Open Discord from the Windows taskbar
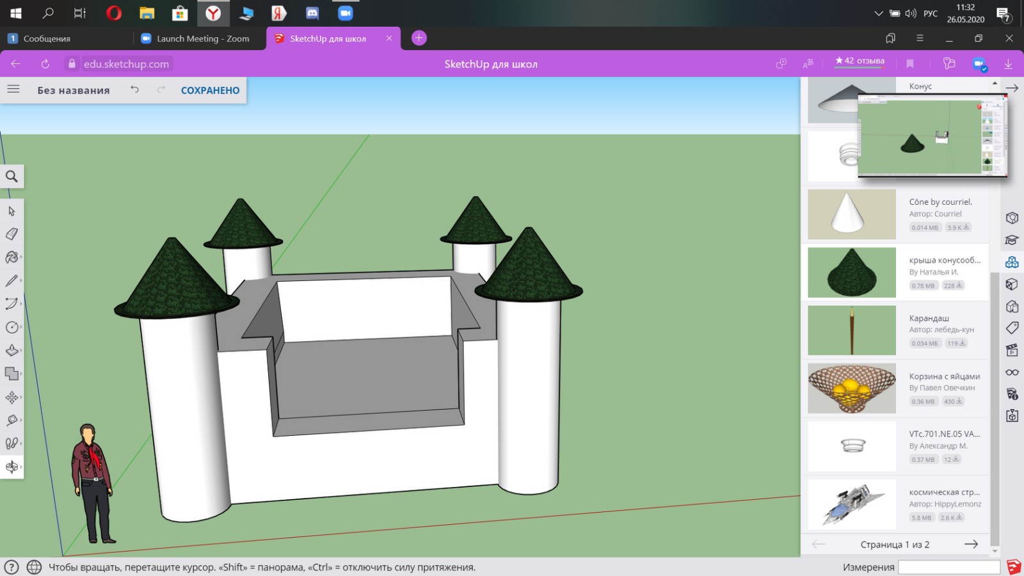1024x576 pixels. pyautogui.click(x=312, y=13)
